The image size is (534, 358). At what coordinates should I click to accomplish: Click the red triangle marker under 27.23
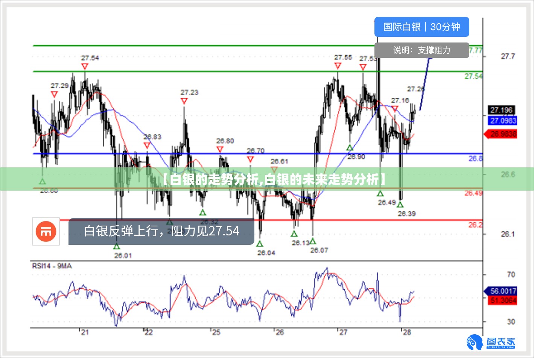click(x=184, y=101)
